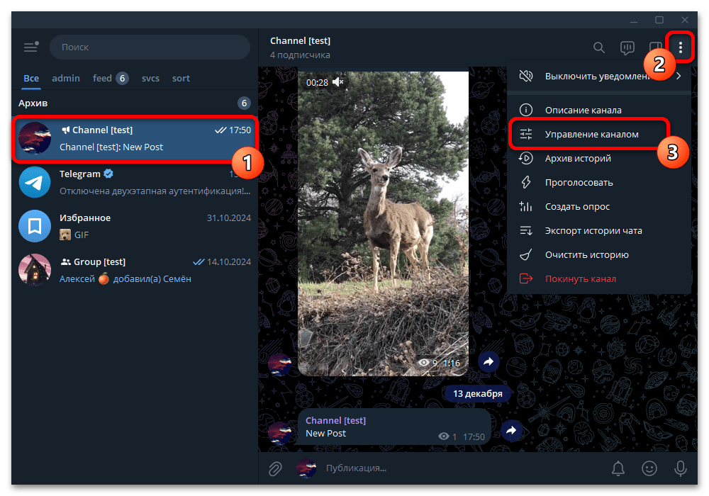Open the emoji picker smiley icon
This screenshot has width=709, height=496.
(x=649, y=468)
